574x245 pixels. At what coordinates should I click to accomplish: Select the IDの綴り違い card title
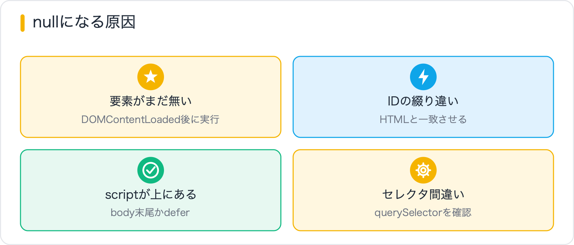[x=423, y=101]
